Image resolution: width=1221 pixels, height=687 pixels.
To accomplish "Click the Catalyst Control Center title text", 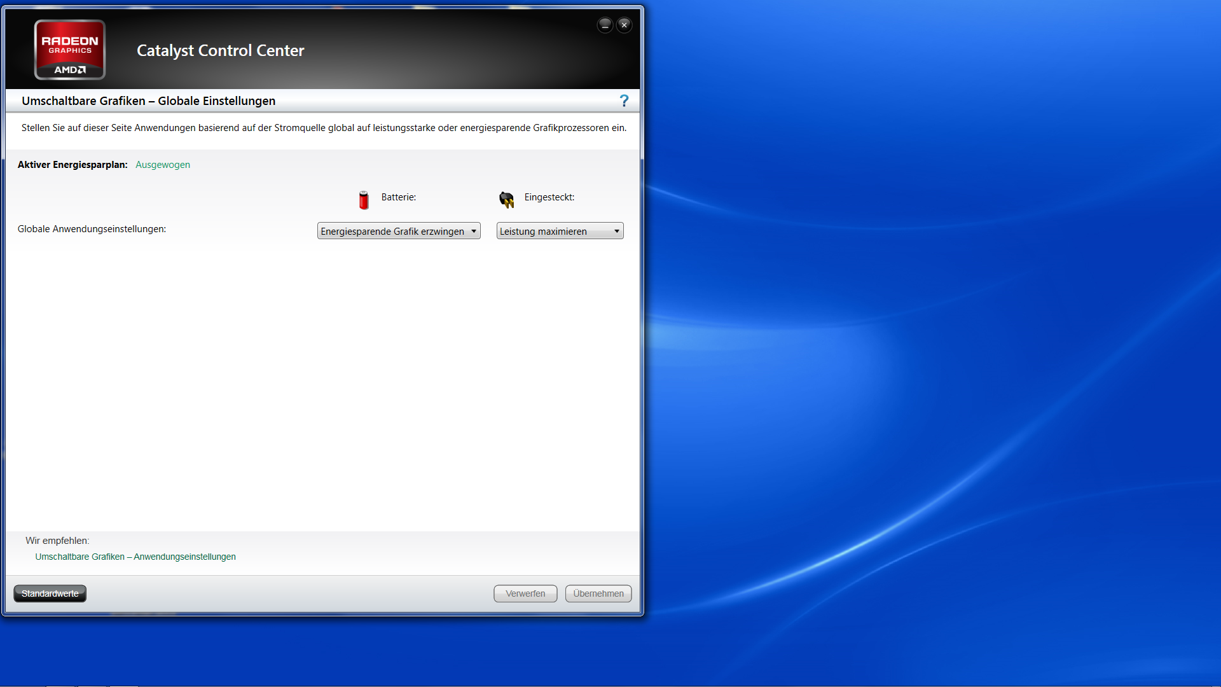I will coord(221,50).
